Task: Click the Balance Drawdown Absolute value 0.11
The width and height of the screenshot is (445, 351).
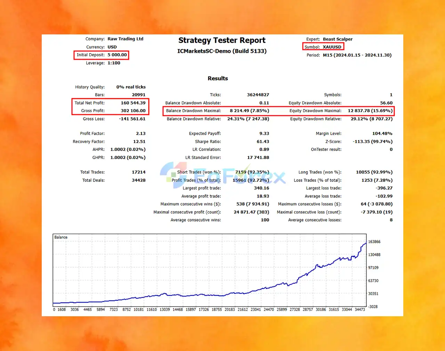Action: [264, 103]
